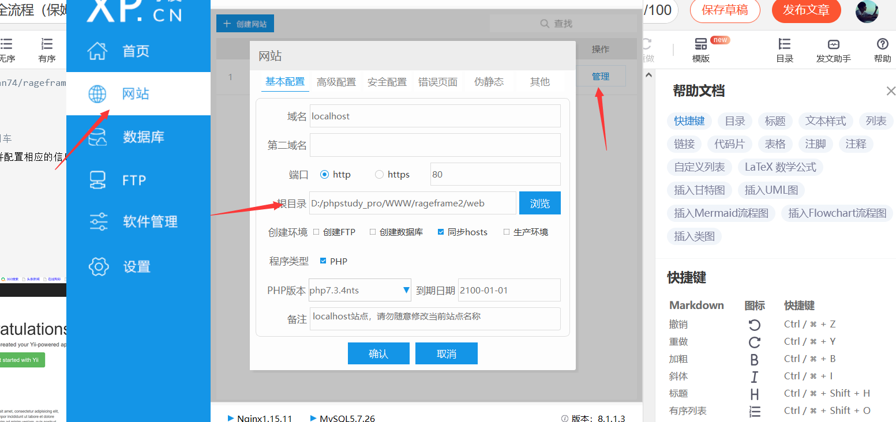Open the LaTeX 数学公式 help topic
Screen dimensions: 896x422
780,167
